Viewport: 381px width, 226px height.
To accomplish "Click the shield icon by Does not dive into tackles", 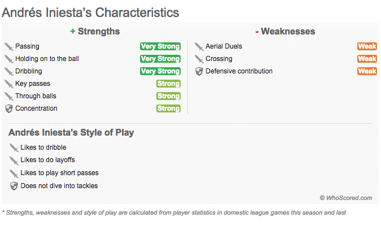I will click(14, 185).
